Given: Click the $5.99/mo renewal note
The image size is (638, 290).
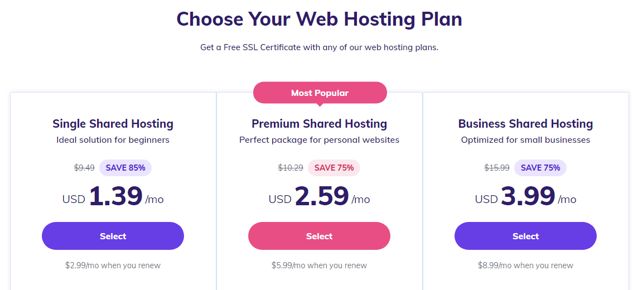Looking at the screenshot, I should (319, 265).
